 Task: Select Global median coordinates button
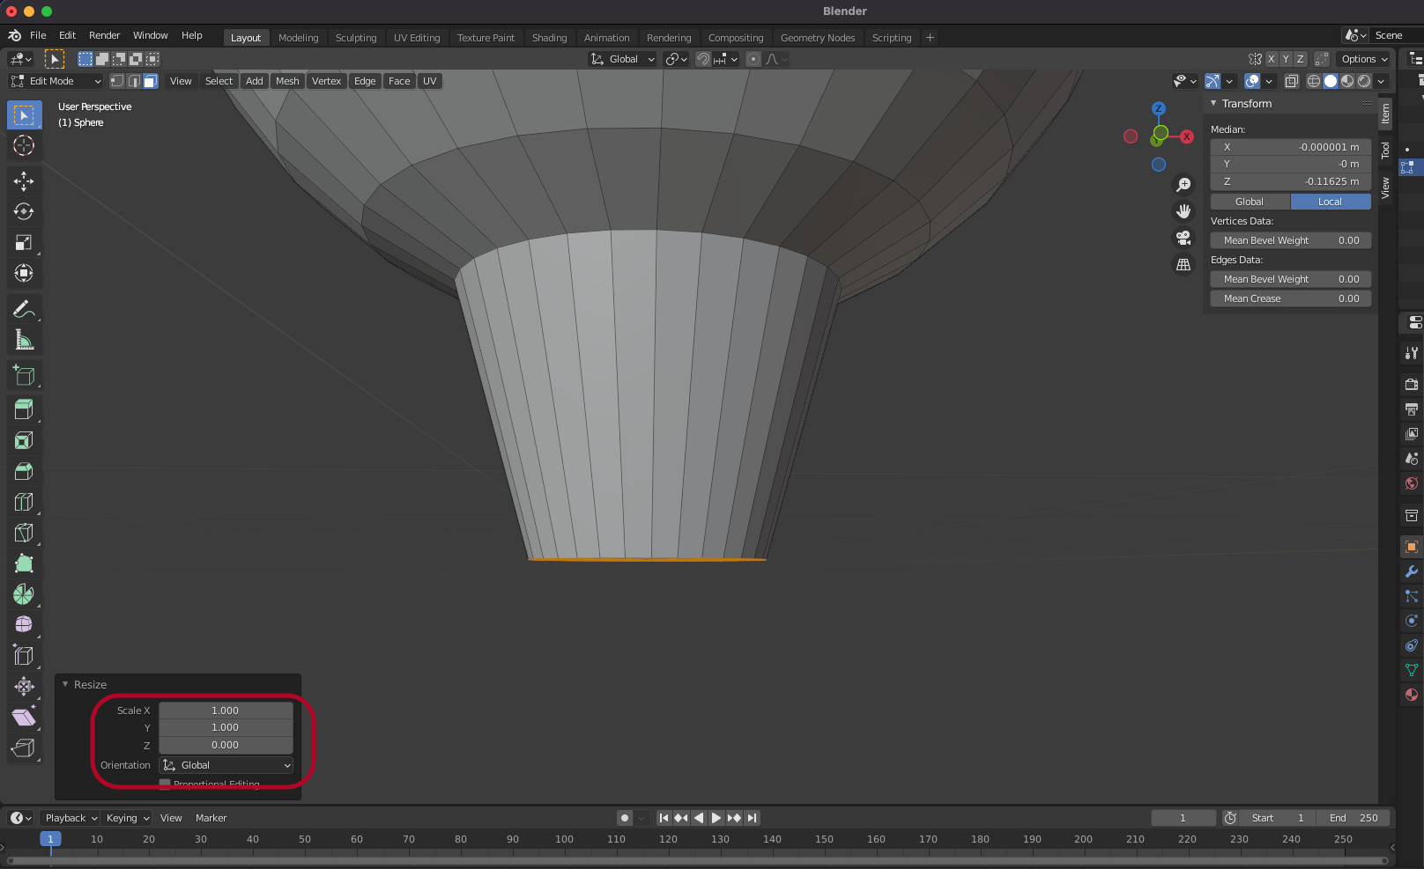[1250, 202]
